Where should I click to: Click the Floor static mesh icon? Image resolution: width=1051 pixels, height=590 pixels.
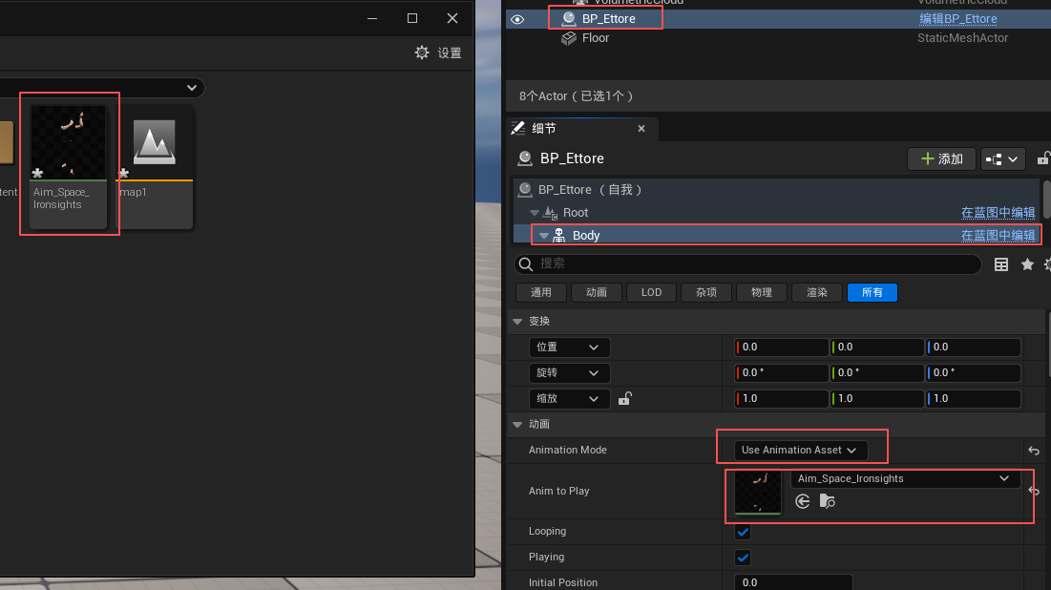tap(568, 38)
